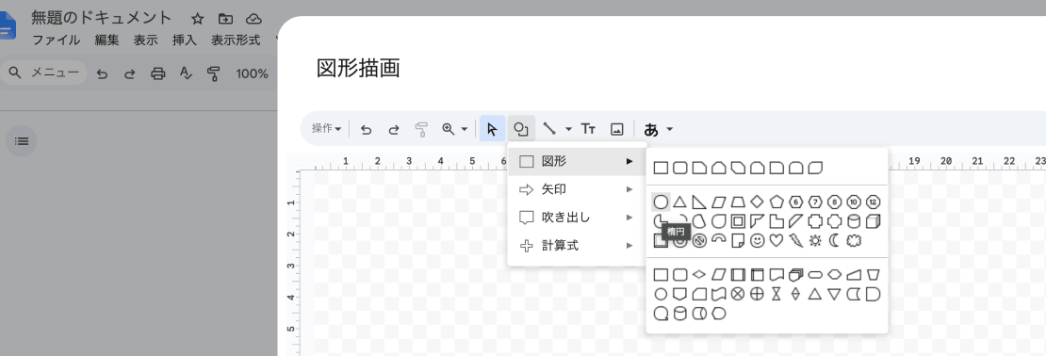Choose the dodecagon shape labeled 12

click(874, 202)
